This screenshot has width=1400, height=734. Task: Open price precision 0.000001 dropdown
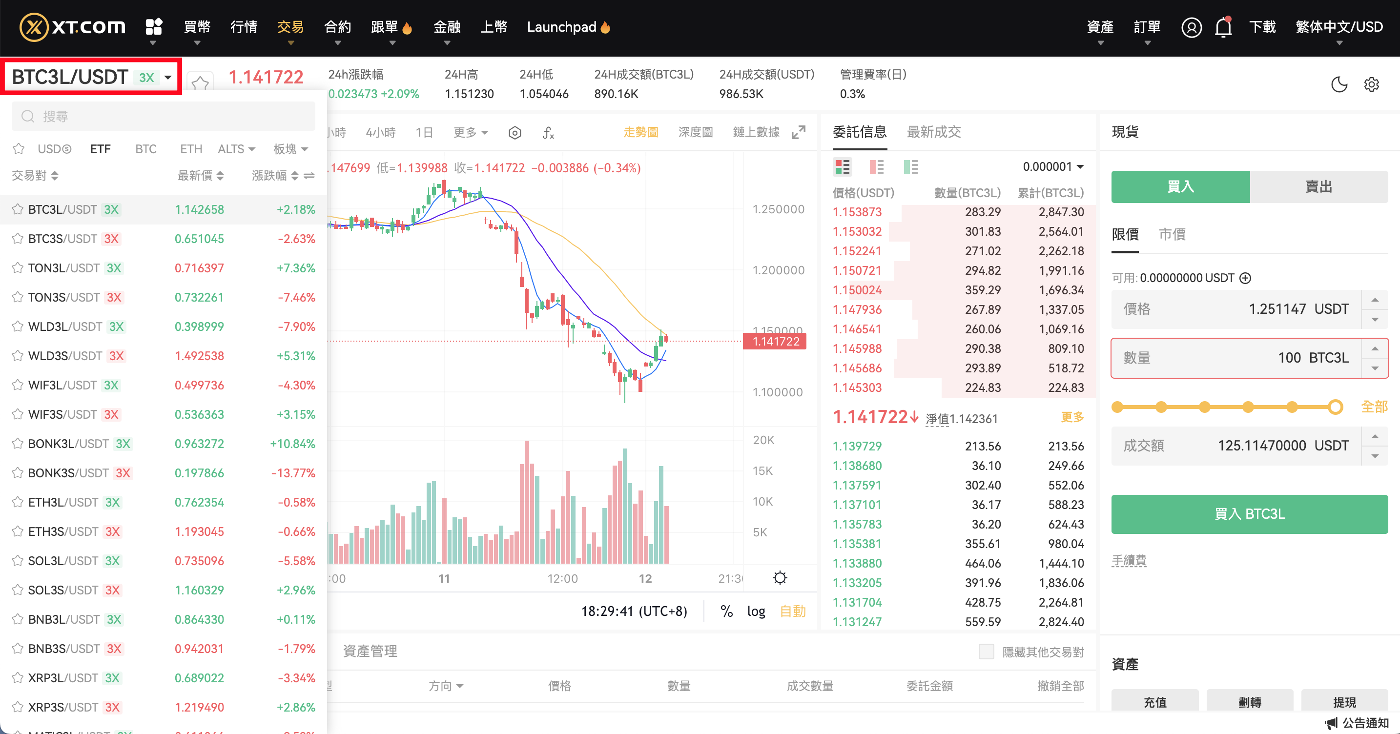pyautogui.click(x=1053, y=167)
